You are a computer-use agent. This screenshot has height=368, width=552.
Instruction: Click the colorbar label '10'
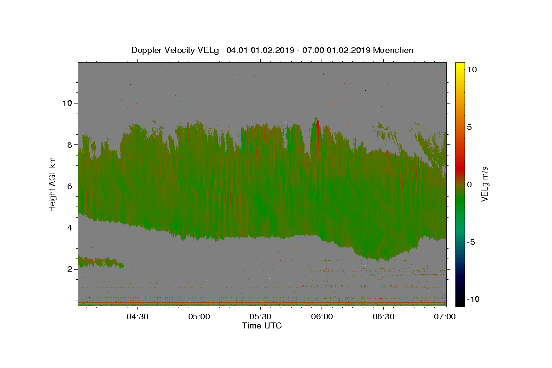(472, 69)
